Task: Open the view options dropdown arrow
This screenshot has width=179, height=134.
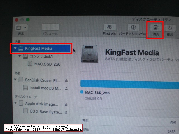Action: tap(25, 28)
